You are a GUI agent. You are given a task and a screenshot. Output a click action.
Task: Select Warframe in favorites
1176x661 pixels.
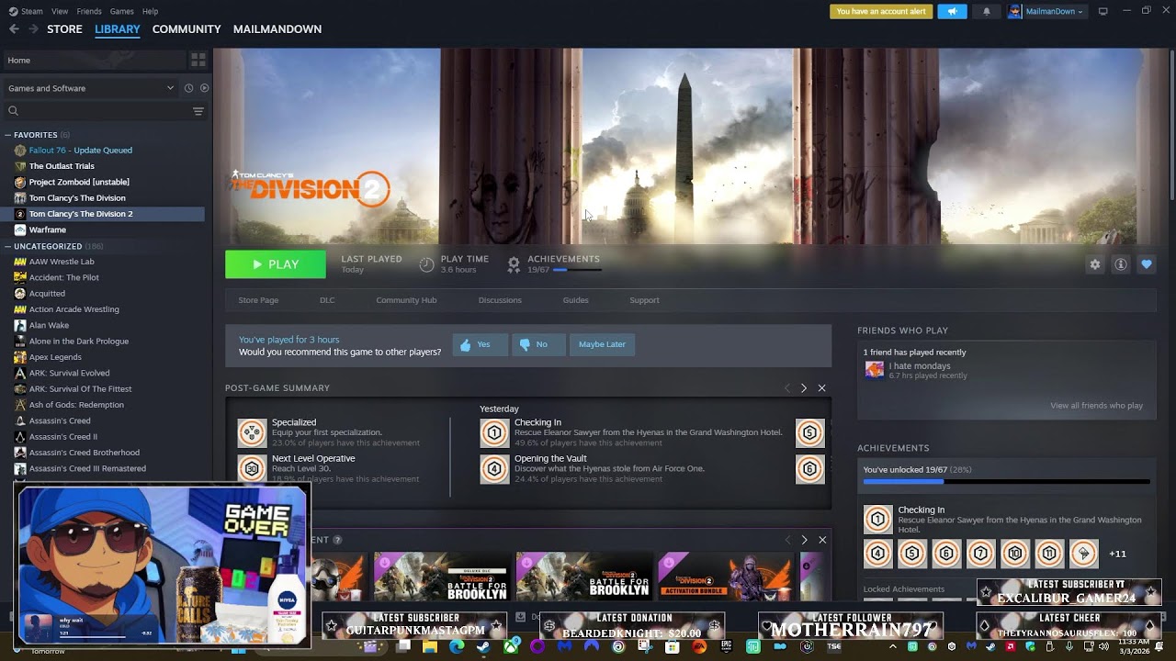[x=47, y=230]
